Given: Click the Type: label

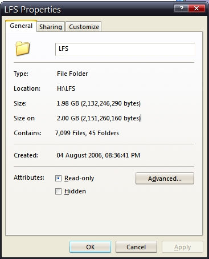Looking at the screenshot, I should [21, 74].
